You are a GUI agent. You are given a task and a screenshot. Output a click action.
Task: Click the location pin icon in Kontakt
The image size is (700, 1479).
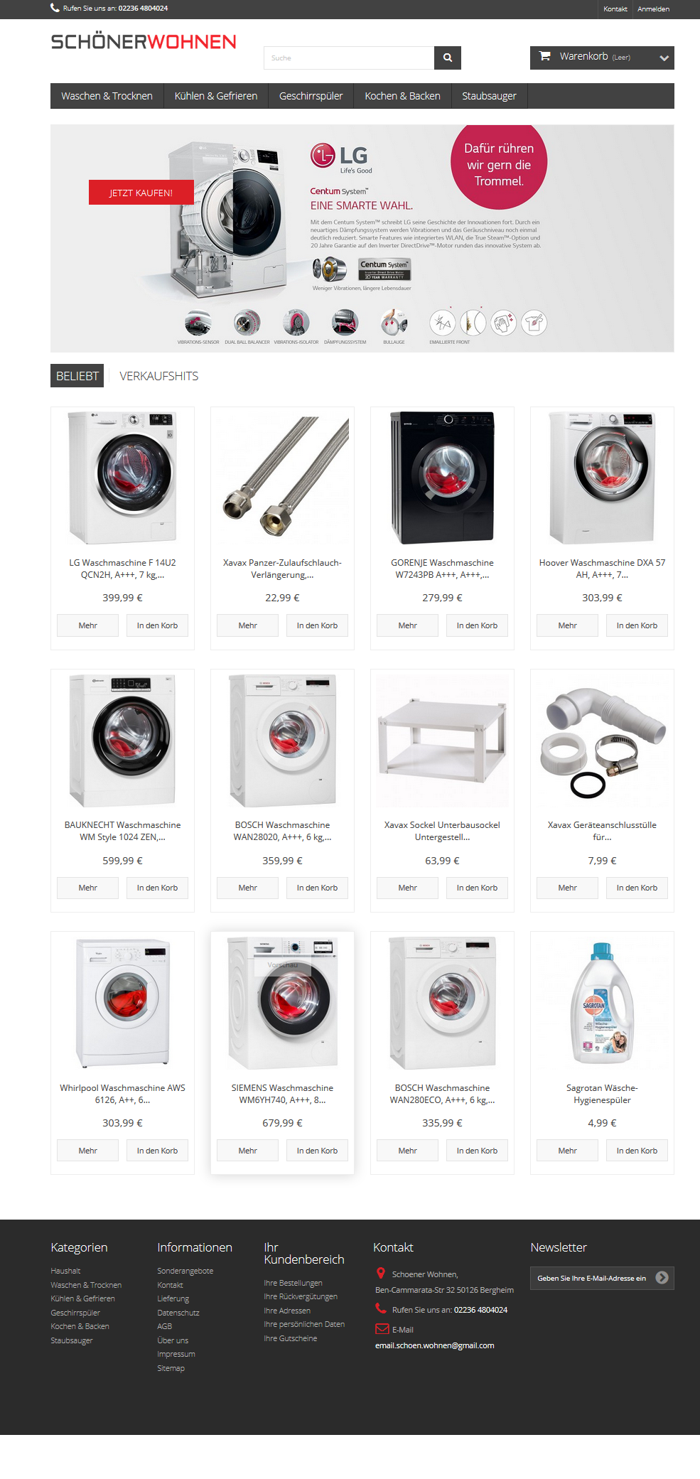click(x=381, y=1274)
